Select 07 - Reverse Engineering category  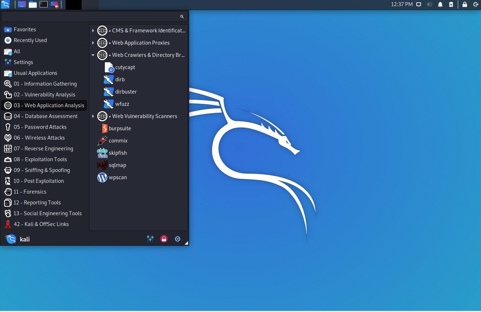point(44,148)
